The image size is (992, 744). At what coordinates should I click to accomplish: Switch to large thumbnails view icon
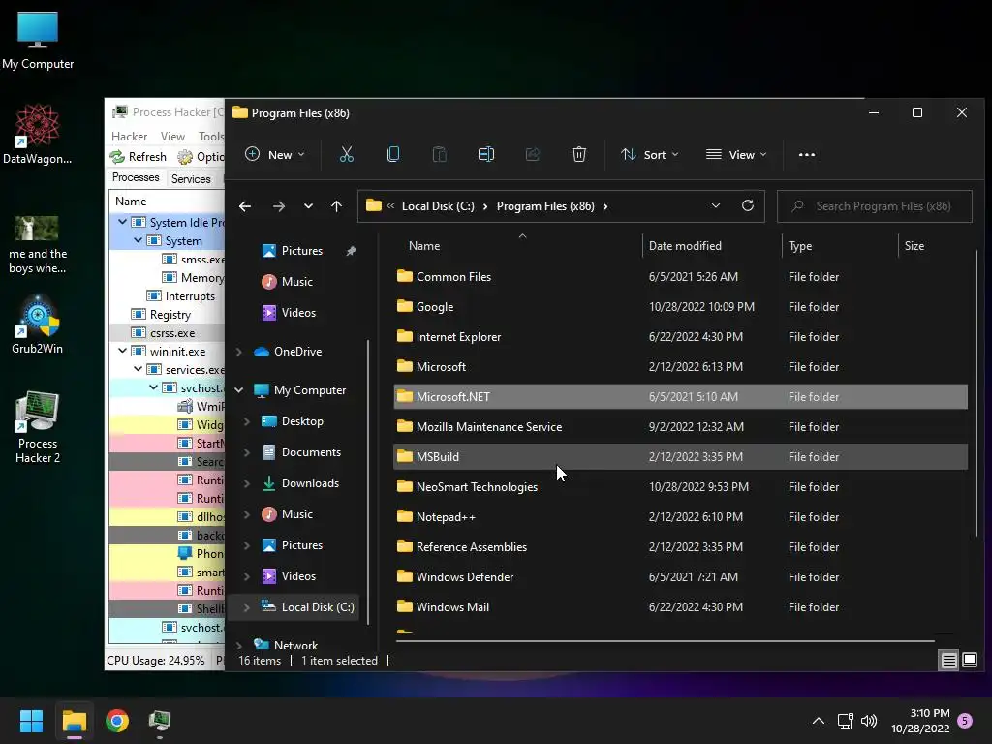coord(969,661)
